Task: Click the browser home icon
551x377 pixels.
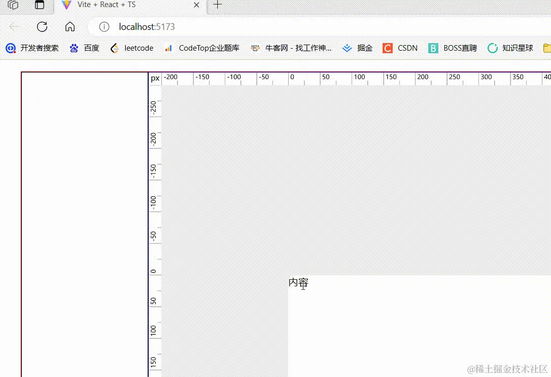Action: (x=70, y=27)
